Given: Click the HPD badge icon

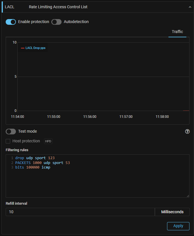Looking at the screenshot, I should [x=48, y=141].
